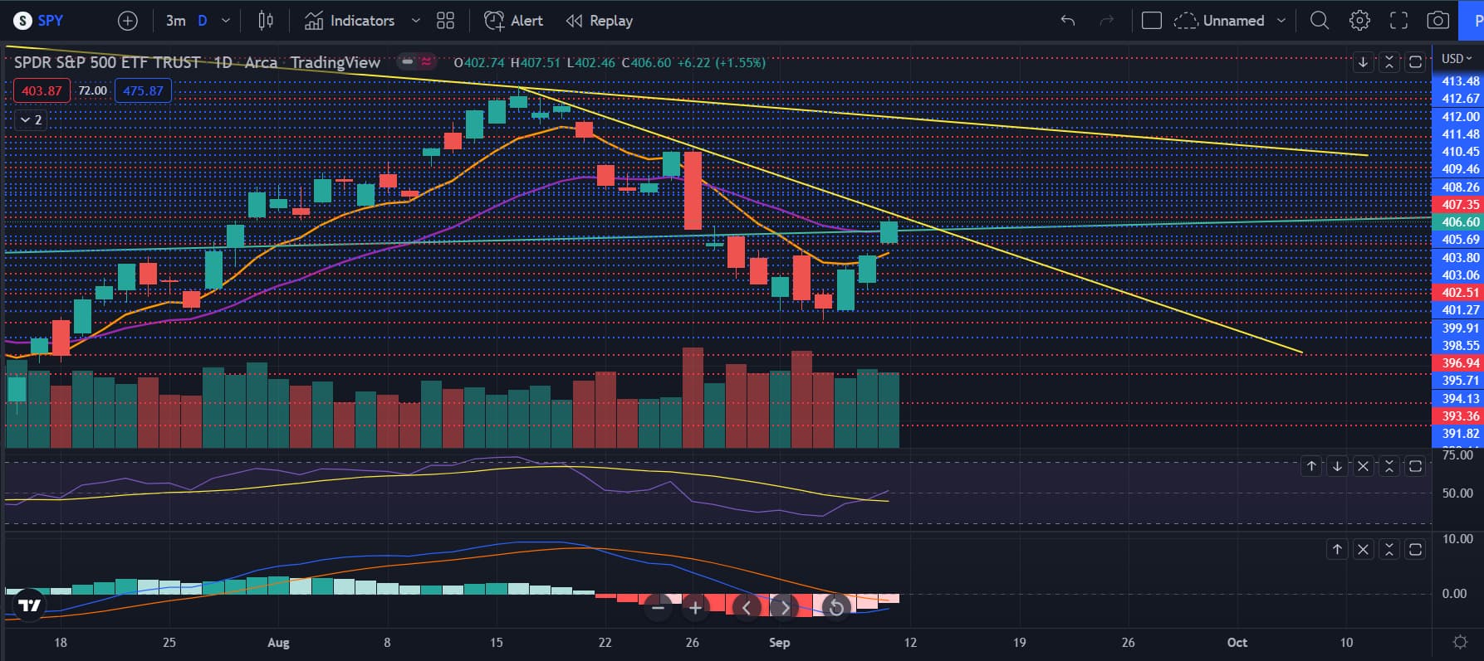The height and width of the screenshot is (661, 1484).
Task: Collapse the MACD pane
Action: 1389,549
